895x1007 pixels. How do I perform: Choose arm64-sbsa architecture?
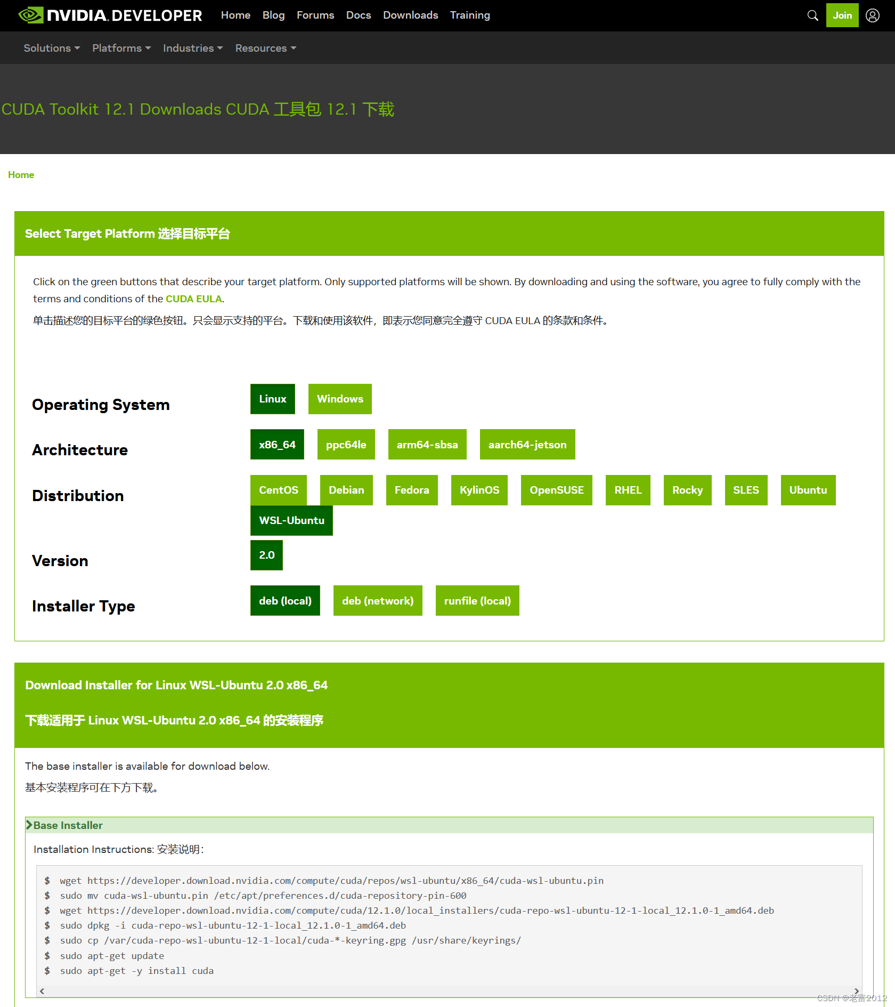pos(427,445)
